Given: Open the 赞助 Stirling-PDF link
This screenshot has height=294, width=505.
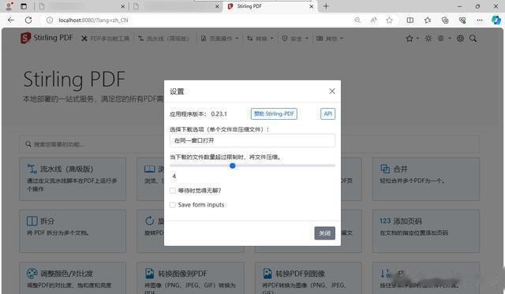Looking at the screenshot, I should pyautogui.click(x=274, y=114).
